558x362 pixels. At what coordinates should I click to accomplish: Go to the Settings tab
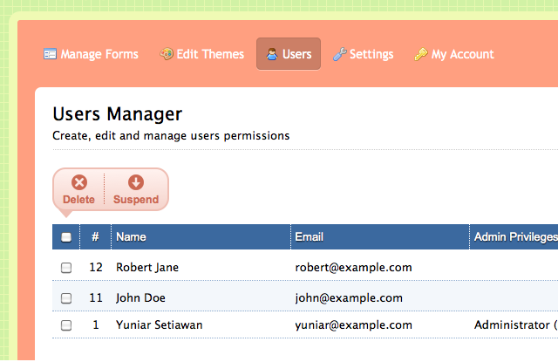click(364, 54)
